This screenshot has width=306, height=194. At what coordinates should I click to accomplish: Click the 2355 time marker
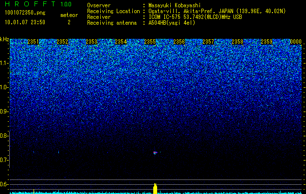click(x=150, y=42)
